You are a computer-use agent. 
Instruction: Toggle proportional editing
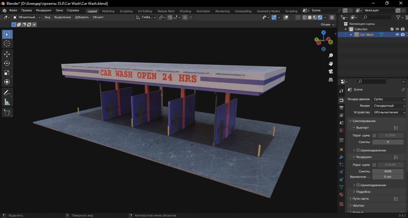coord(185,17)
